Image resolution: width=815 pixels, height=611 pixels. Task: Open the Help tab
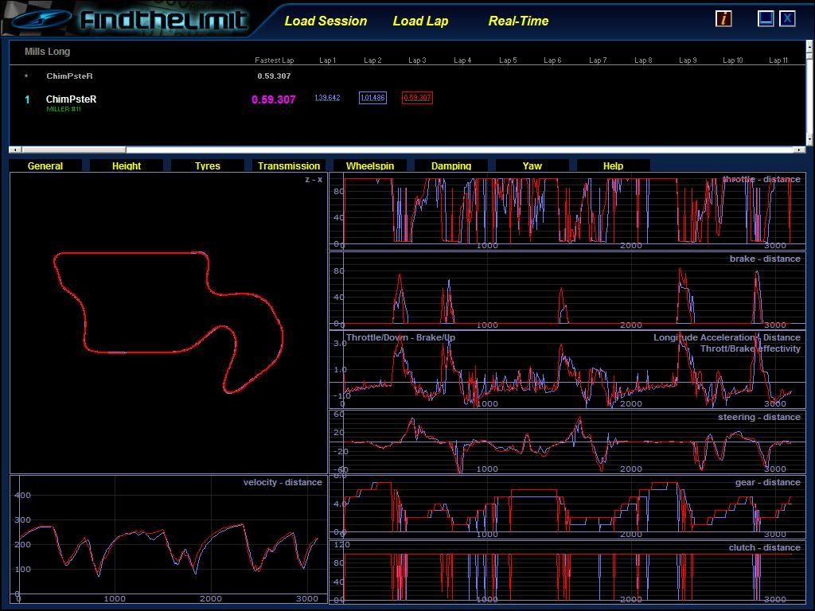click(x=613, y=165)
